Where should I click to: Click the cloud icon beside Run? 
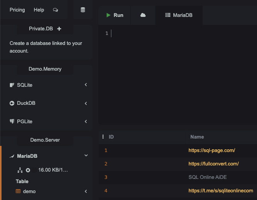pyautogui.click(x=143, y=15)
